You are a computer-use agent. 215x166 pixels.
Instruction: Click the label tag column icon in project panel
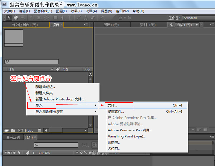[58, 69]
